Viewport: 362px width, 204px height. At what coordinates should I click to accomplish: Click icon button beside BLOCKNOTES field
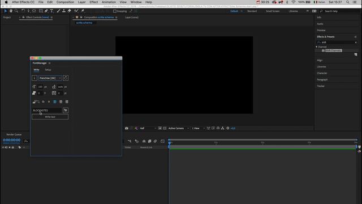click(x=66, y=110)
